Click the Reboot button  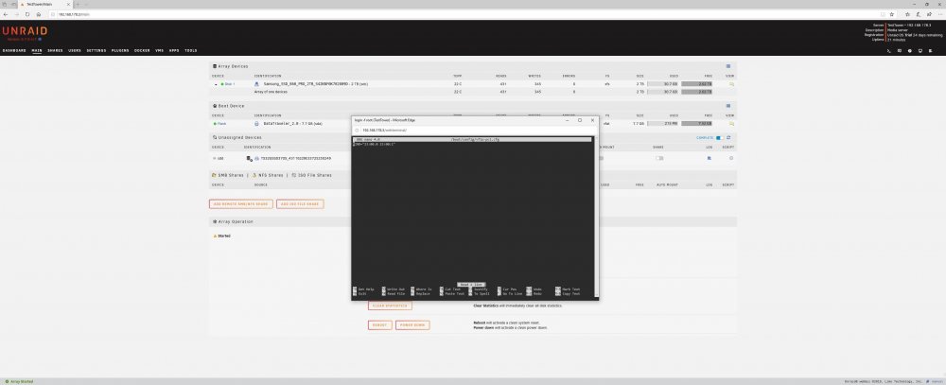(379, 325)
